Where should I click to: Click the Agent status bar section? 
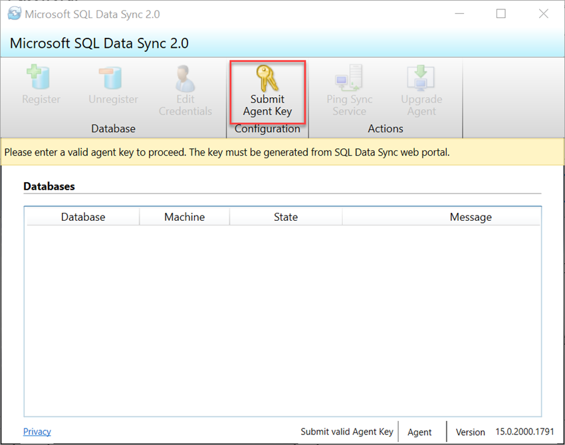[x=419, y=431]
